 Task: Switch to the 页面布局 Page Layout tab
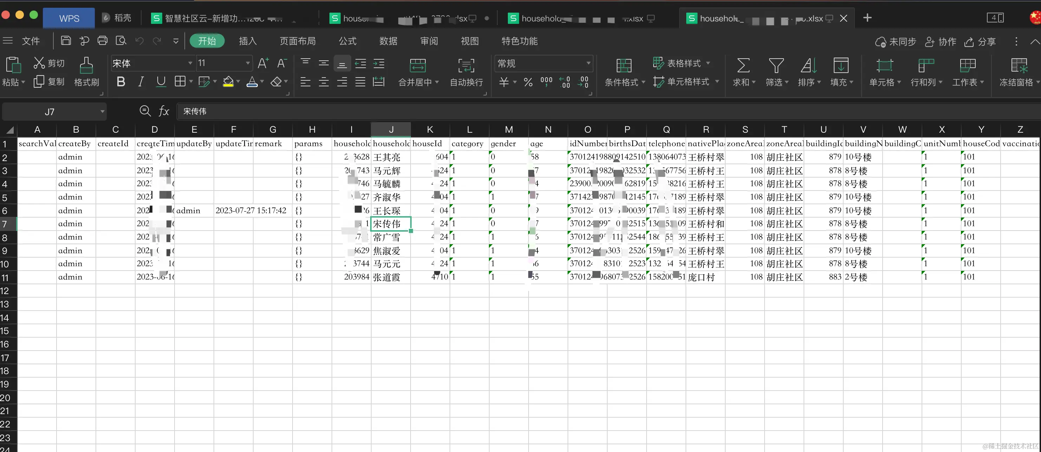tap(297, 41)
